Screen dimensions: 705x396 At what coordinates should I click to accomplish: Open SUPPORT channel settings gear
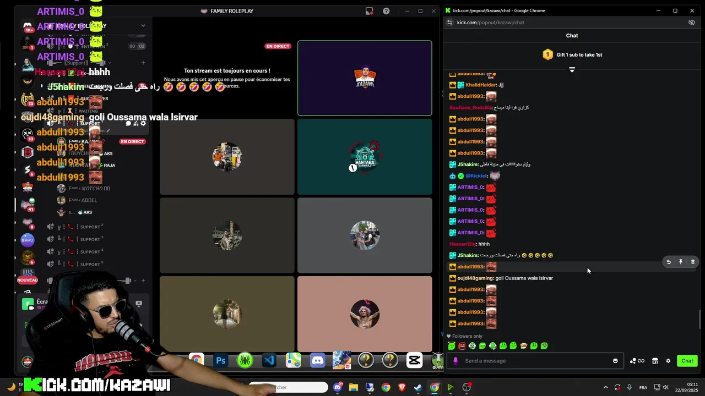(143, 123)
